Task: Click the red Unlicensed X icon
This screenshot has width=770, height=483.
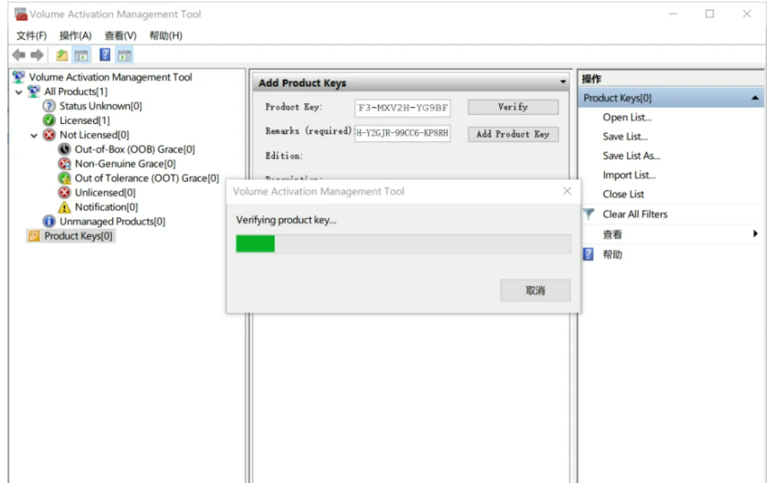Action: 64,193
